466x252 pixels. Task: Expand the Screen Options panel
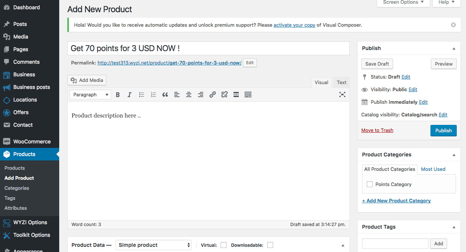pos(403,3)
